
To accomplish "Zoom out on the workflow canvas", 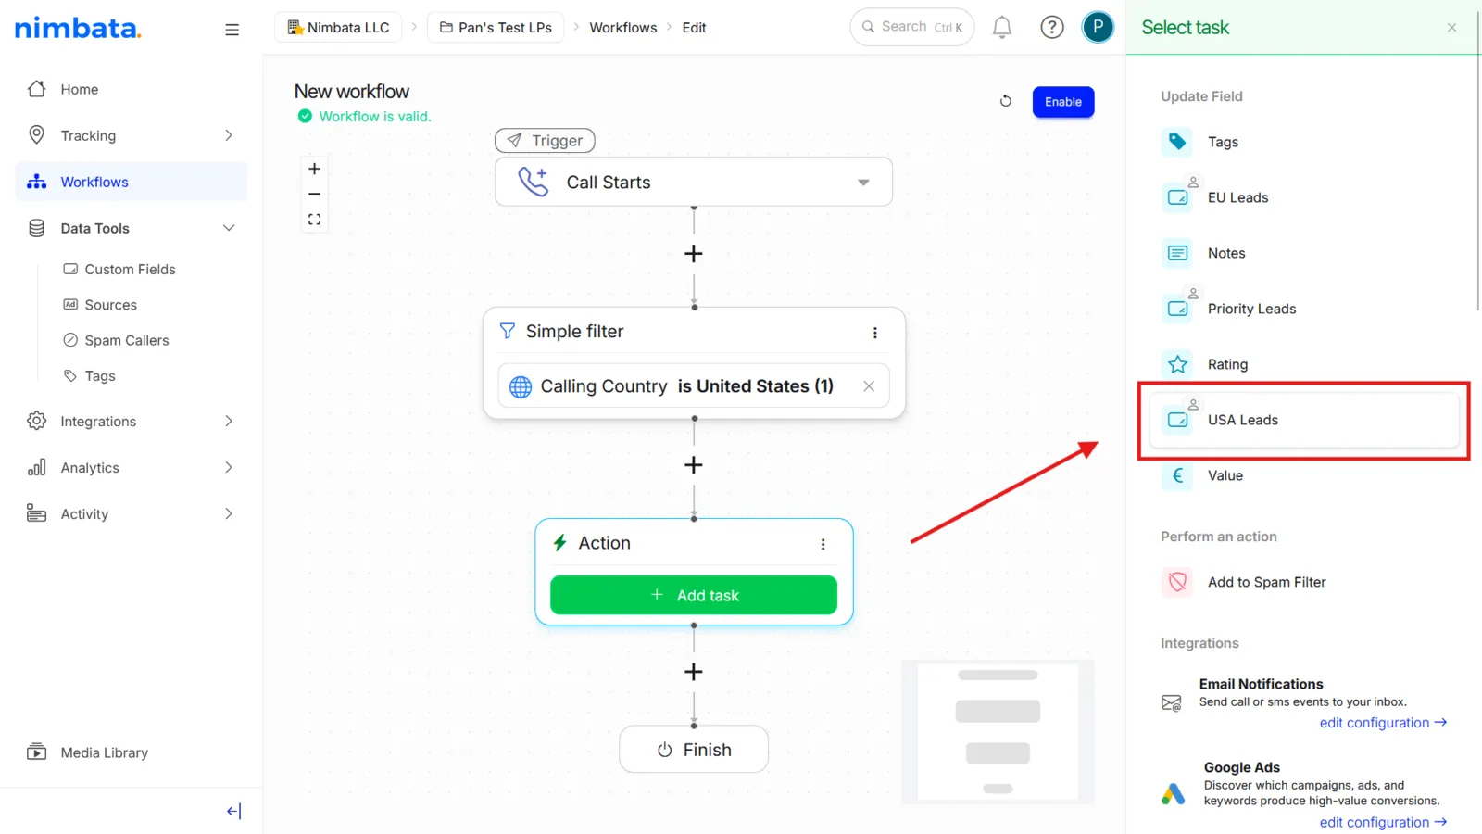I will (315, 194).
